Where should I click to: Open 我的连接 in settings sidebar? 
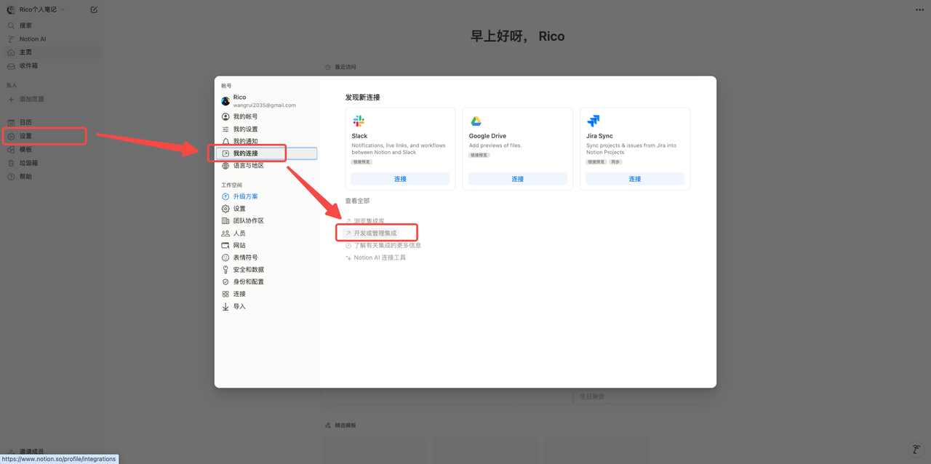[245, 153]
